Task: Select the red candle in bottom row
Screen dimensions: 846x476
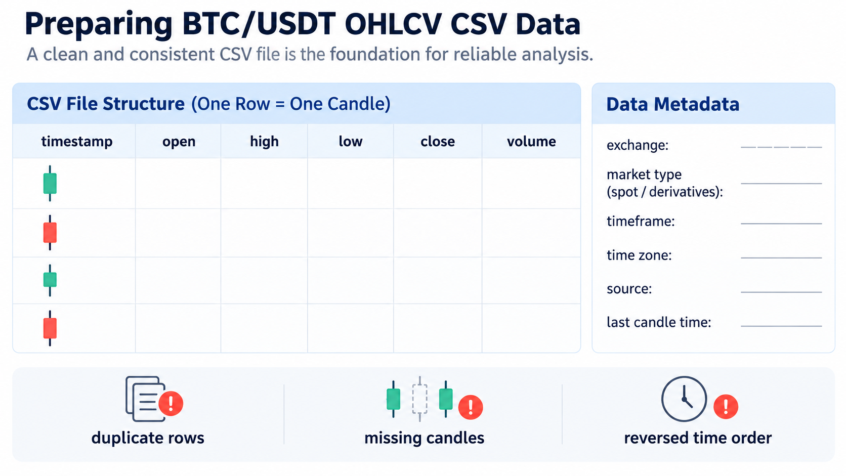Action: tap(50, 328)
